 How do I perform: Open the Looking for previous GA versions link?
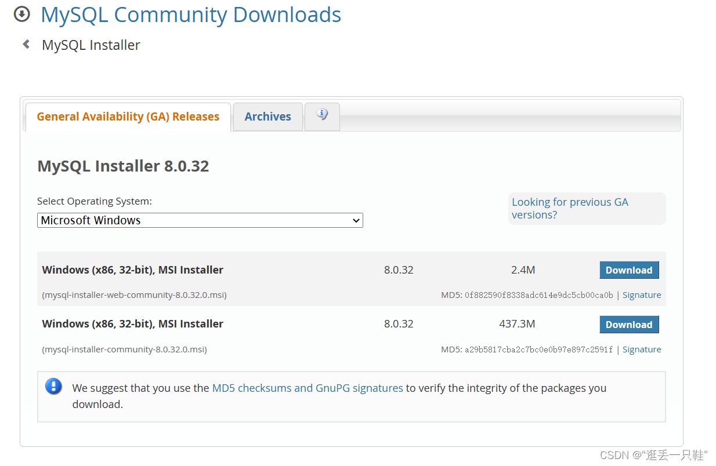570,207
